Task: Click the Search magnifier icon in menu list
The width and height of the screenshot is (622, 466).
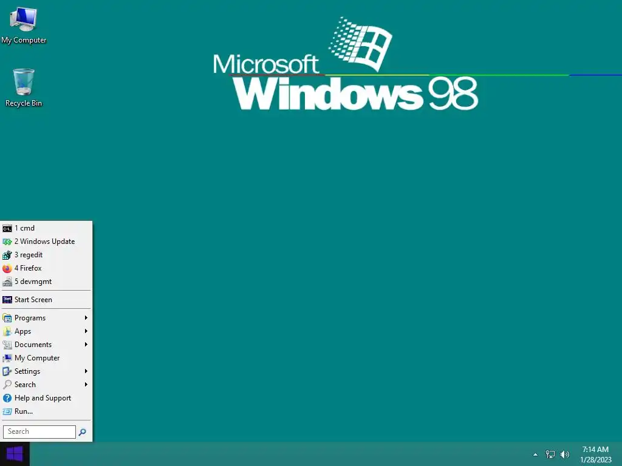Action: coord(7,385)
